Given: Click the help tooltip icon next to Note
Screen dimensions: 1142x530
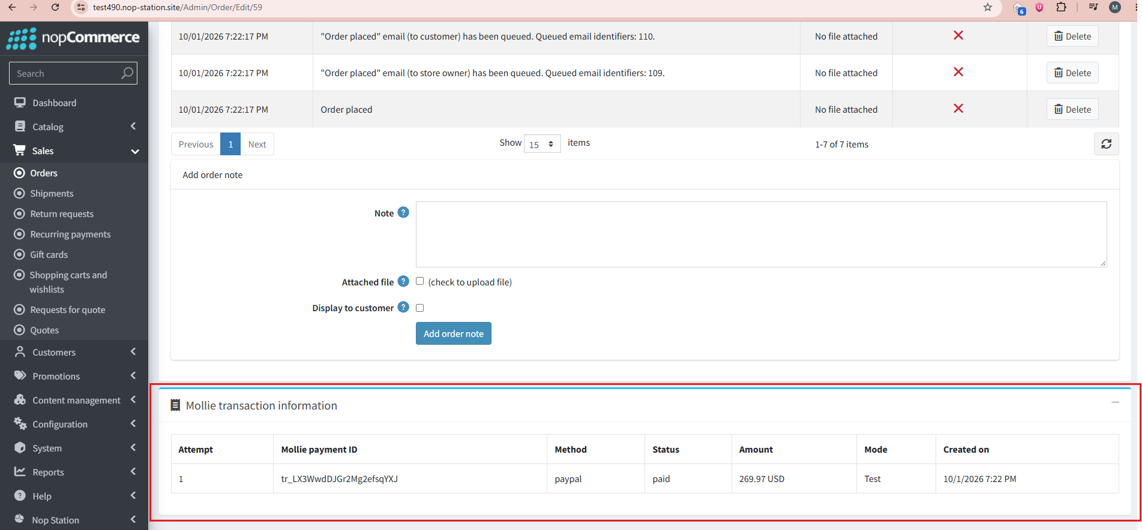Looking at the screenshot, I should [403, 212].
